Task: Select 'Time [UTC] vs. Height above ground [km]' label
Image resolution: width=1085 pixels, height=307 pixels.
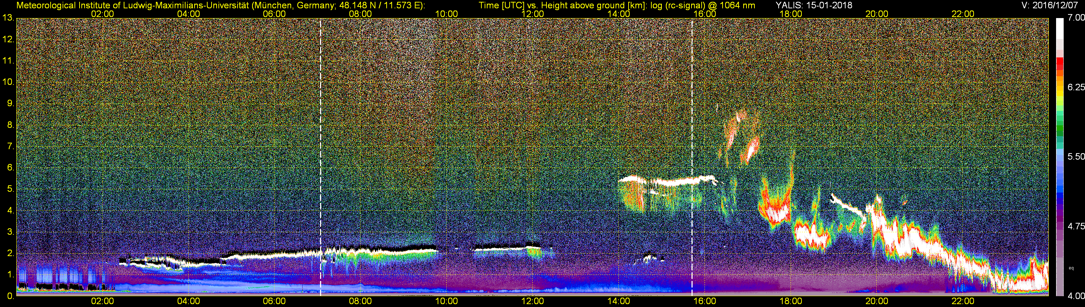Action: pos(563,5)
